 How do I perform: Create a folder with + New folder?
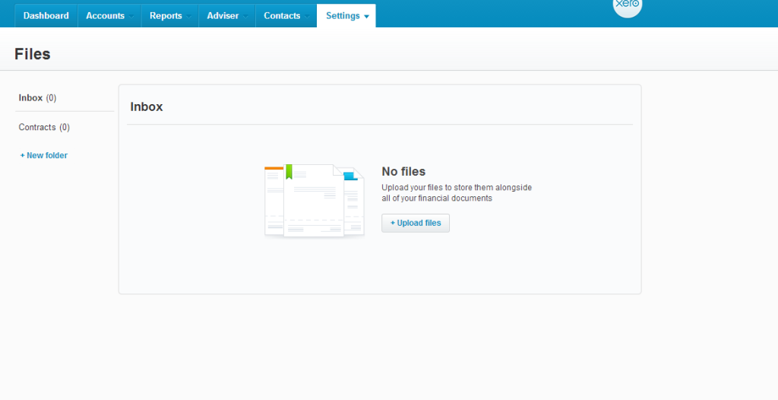[x=44, y=156]
